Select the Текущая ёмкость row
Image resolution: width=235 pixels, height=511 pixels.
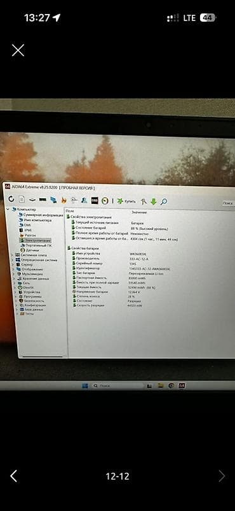click(x=88, y=287)
